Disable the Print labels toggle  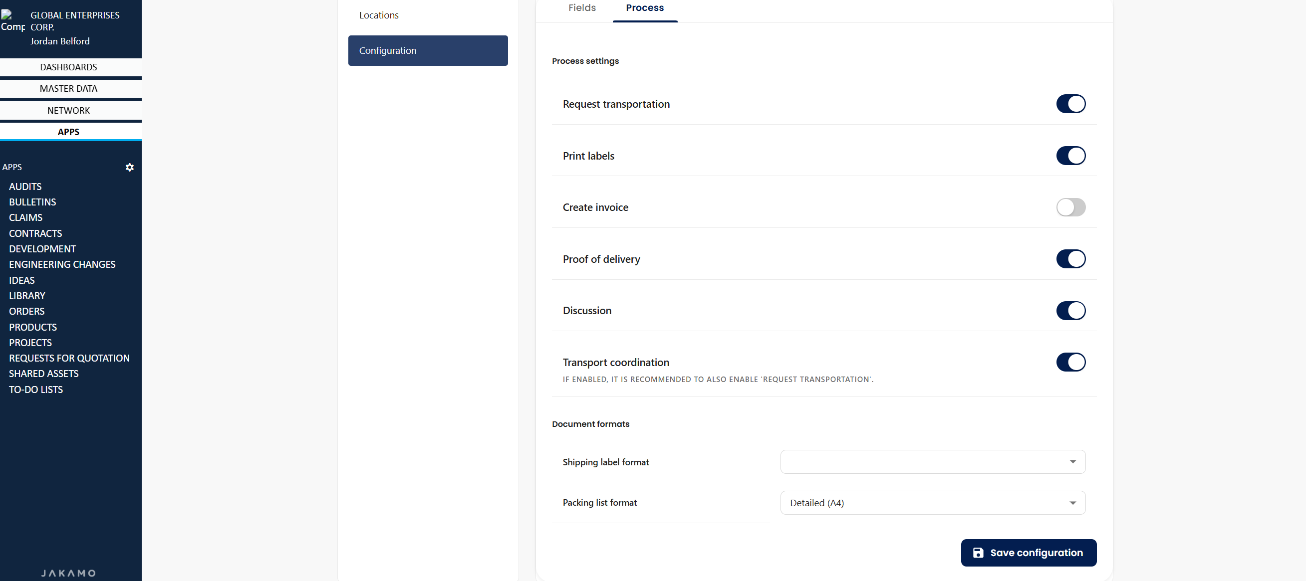[x=1070, y=156]
